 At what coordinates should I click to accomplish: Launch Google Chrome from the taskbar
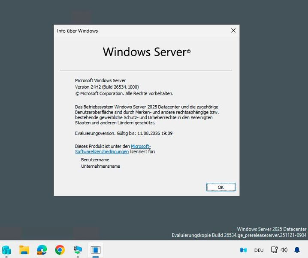coord(60,250)
